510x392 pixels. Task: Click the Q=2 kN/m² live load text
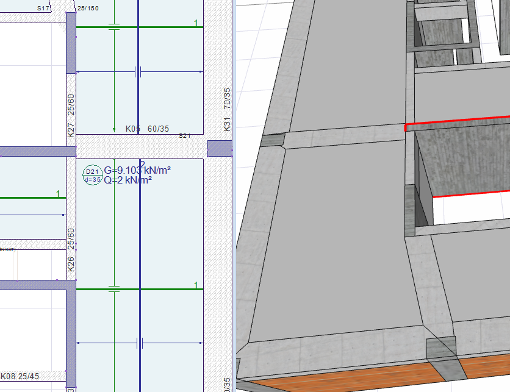128,180
